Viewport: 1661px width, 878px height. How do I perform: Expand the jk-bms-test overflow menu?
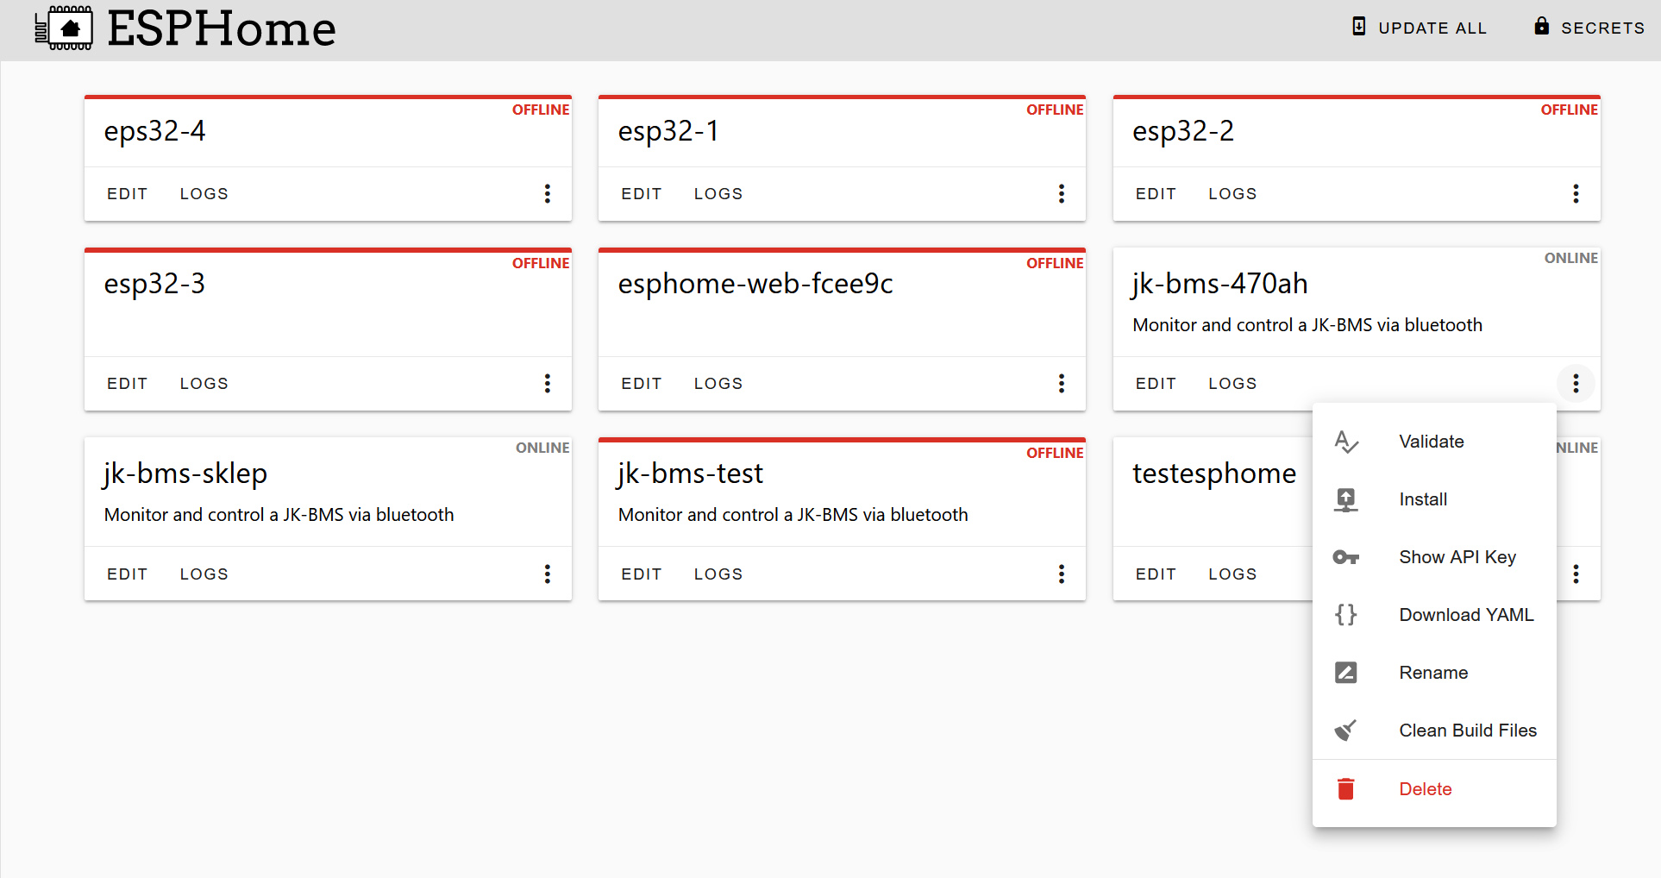point(1062,574)
